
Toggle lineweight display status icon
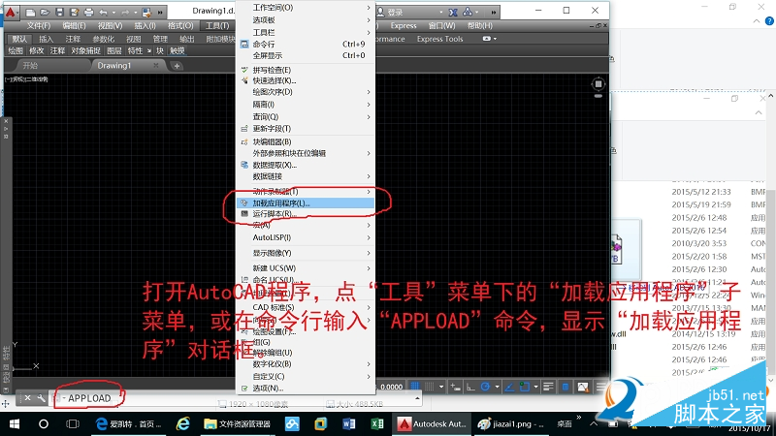pyautogui.click(x=548, y=387)
